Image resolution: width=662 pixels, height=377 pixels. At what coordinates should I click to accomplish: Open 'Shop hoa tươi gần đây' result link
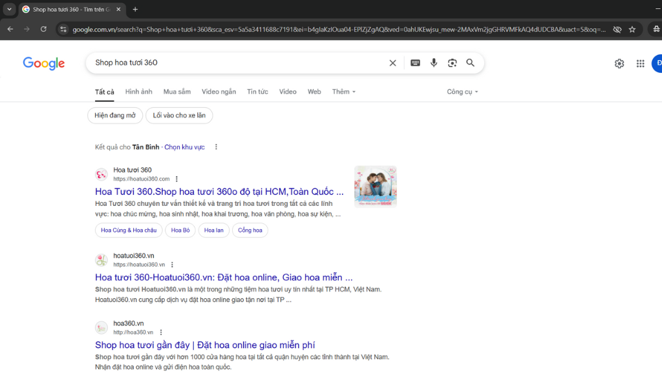pyautogui.click(x=205, y=345)
